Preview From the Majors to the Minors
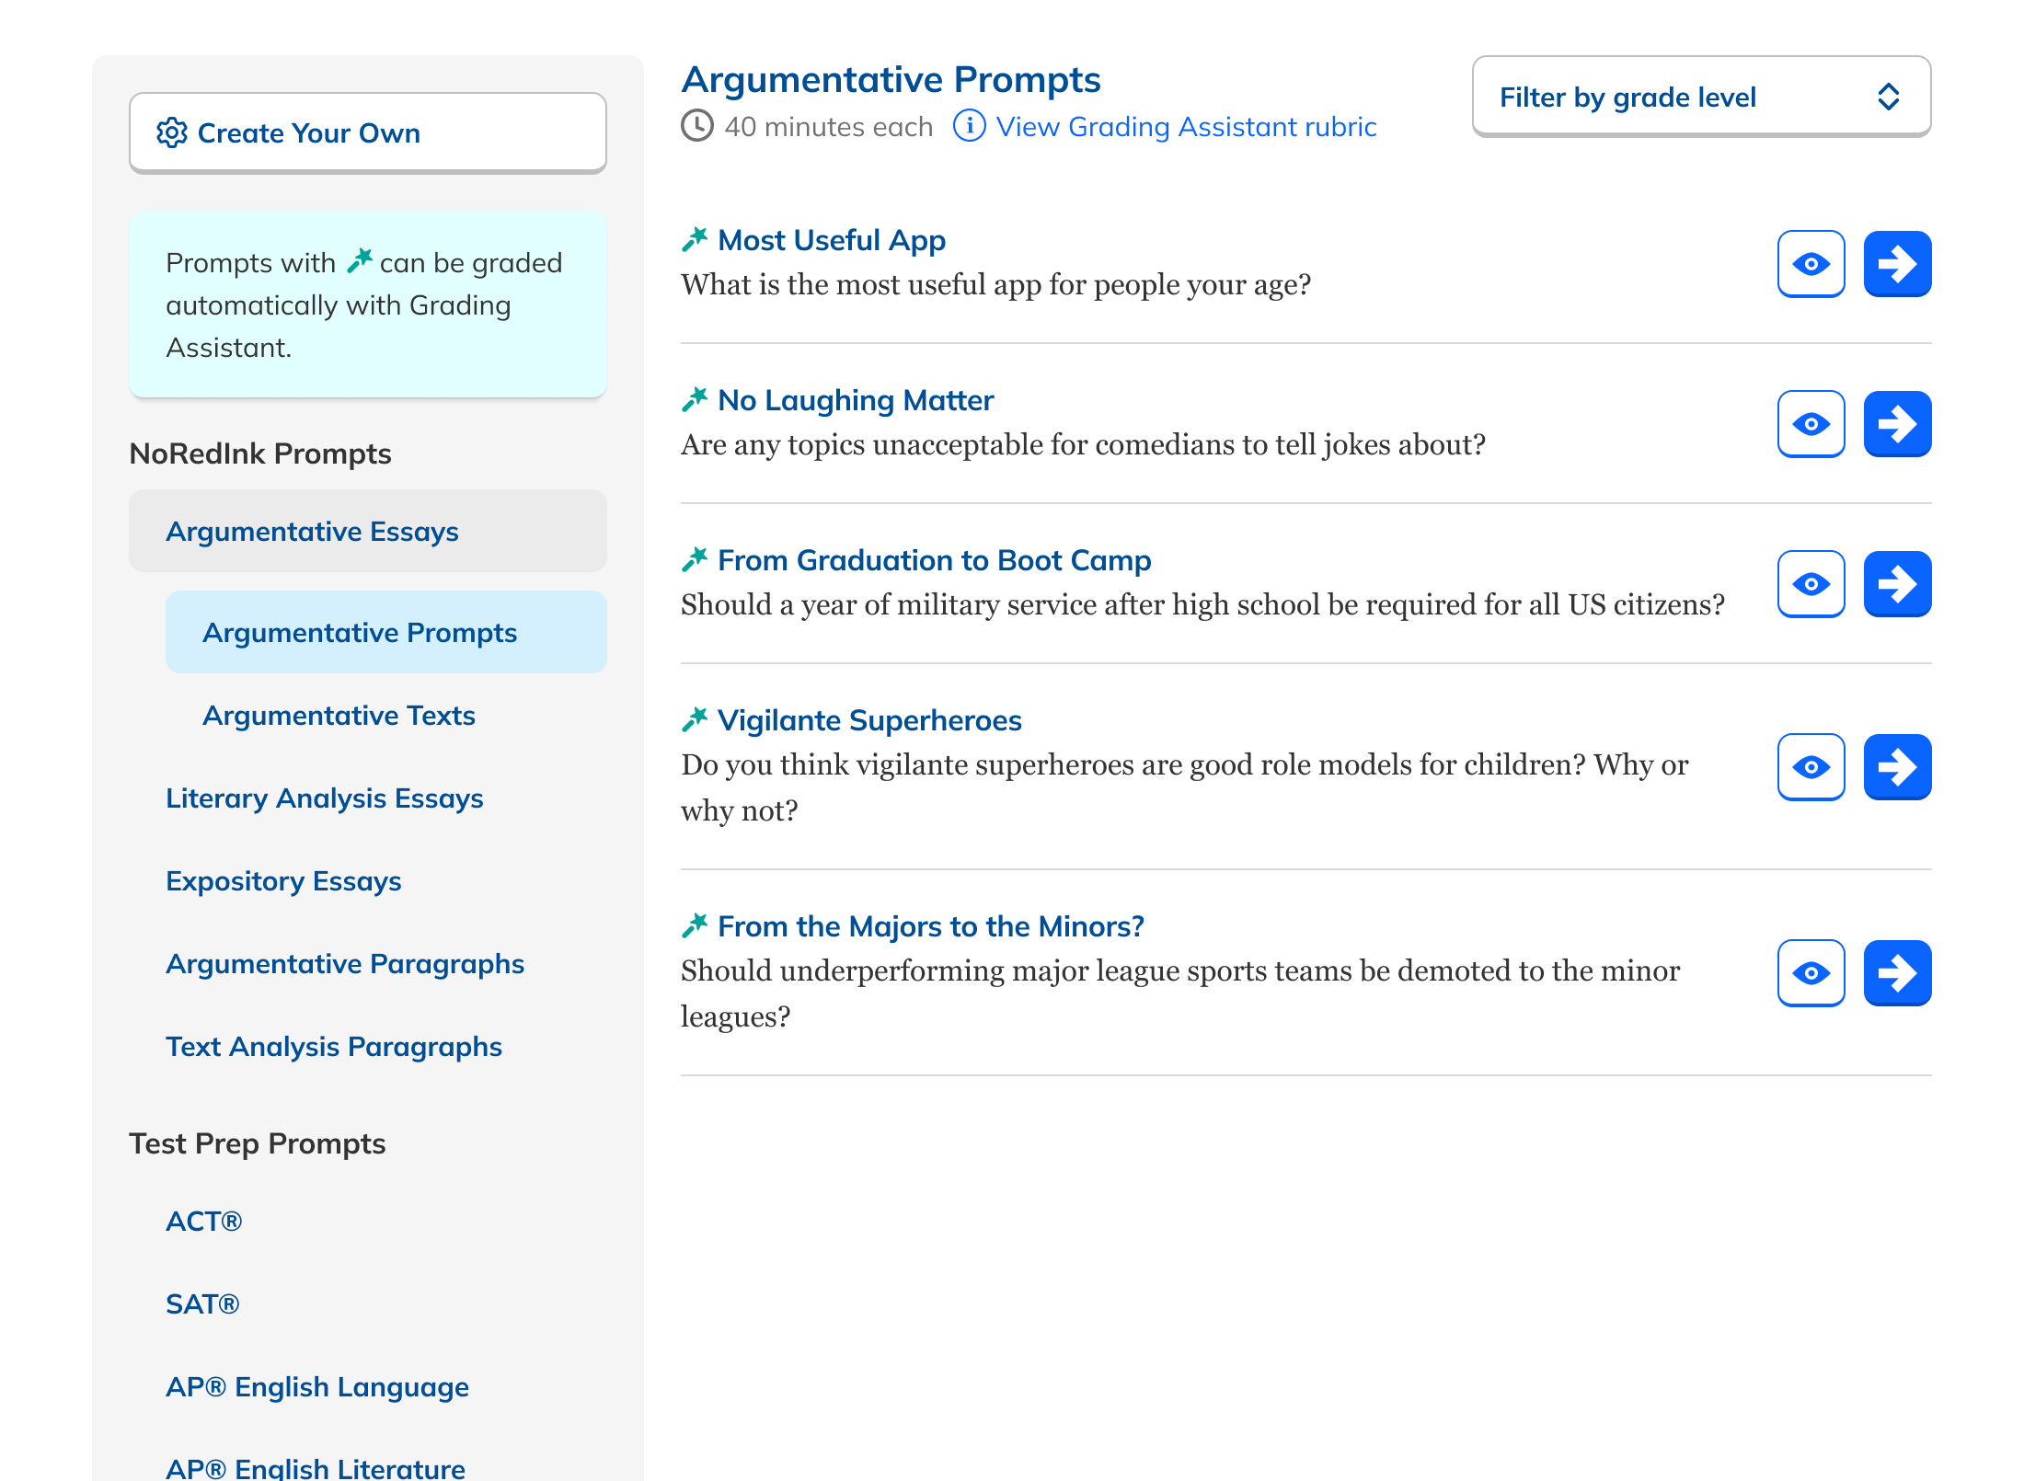2024x1481 pixels. [x=1811, y=973]
